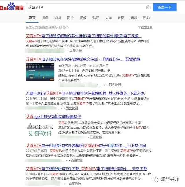
Task: Click the 2017年8月15日 snippet date
Action: tap(36, 151)
